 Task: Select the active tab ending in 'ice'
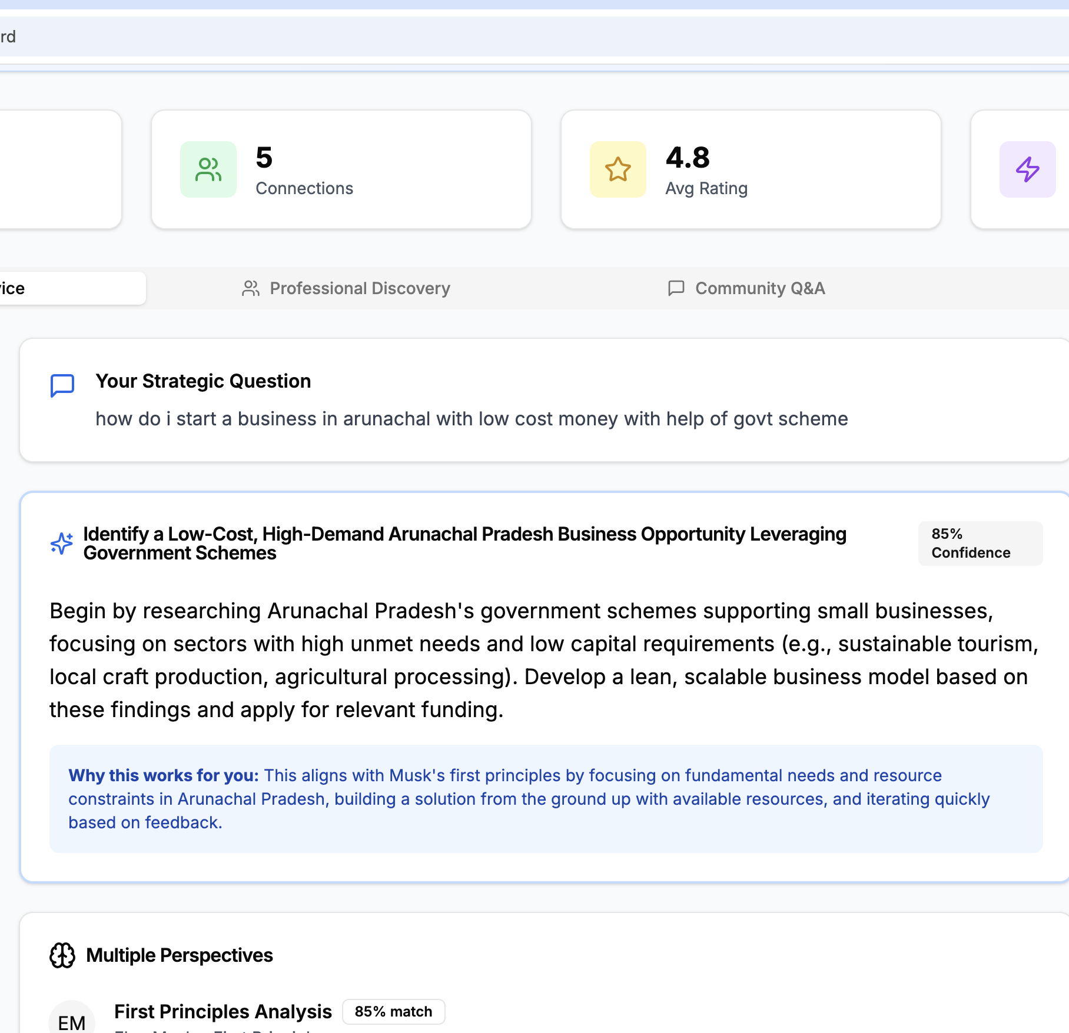click(x=72, y=288)
